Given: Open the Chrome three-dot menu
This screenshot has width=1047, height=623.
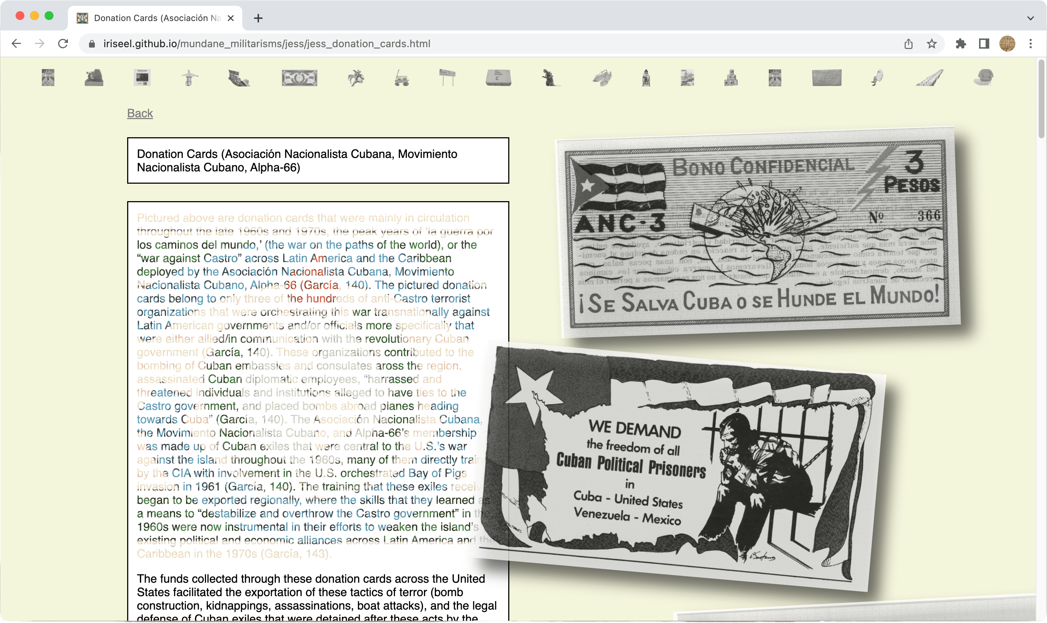Looking at the screenshot, I should click(1030, 44).
